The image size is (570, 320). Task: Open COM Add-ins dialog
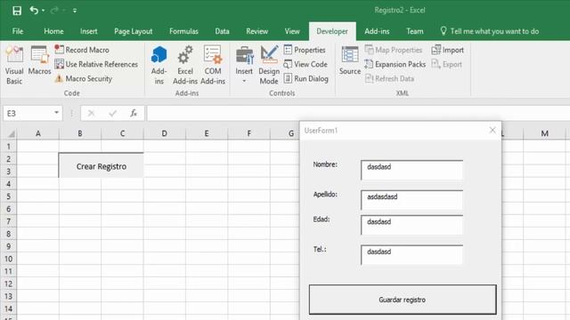click(x=213, y=65)
